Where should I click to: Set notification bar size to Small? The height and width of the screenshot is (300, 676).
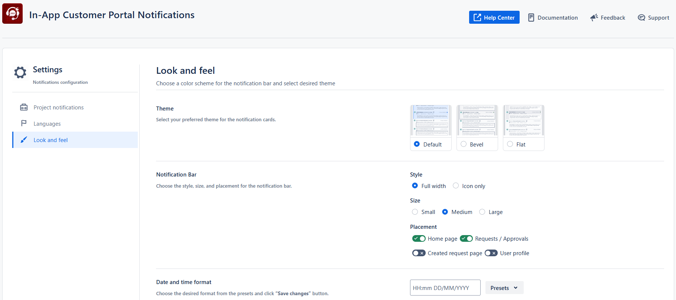415,212
